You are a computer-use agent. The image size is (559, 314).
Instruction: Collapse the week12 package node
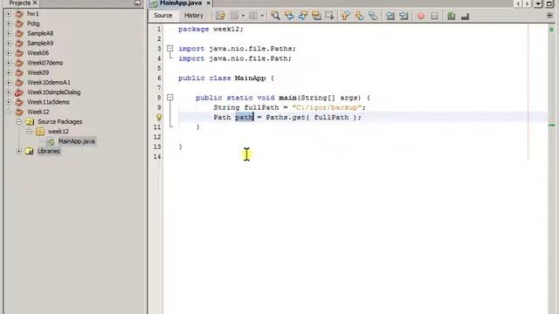29,132
